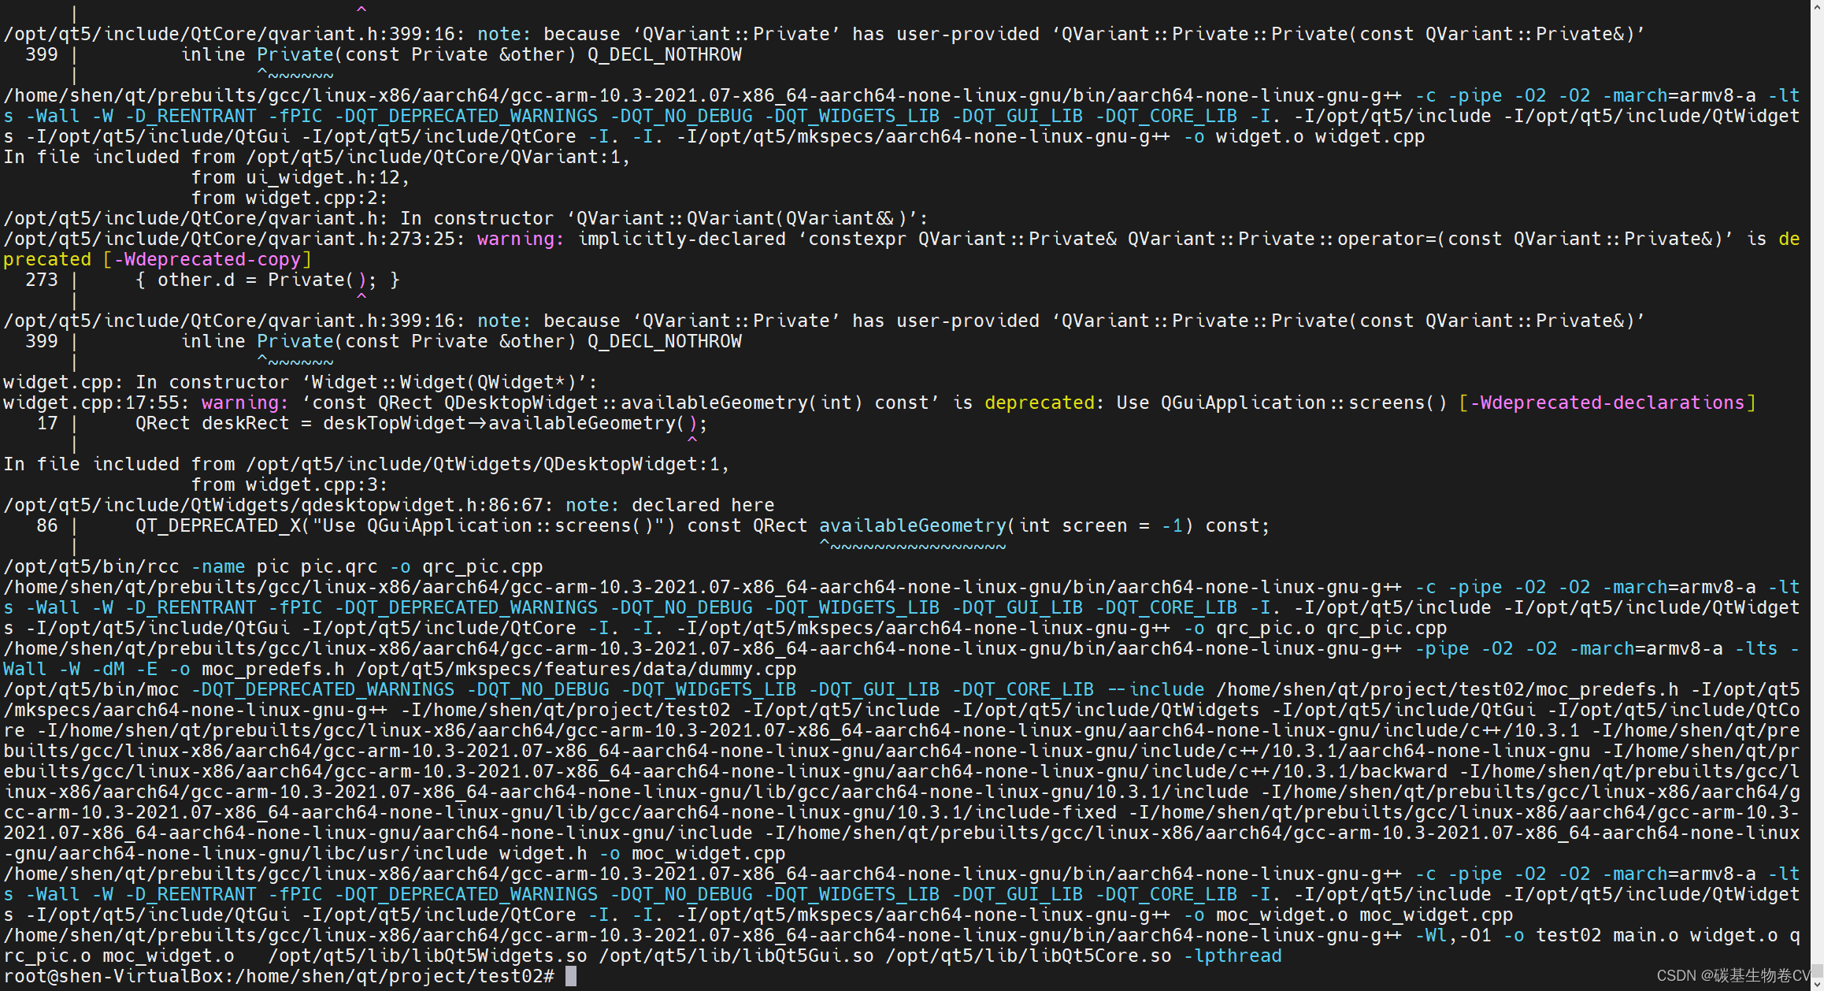
Task: Click the vertical scrollbar thumb
Action: coord(1818,971)
